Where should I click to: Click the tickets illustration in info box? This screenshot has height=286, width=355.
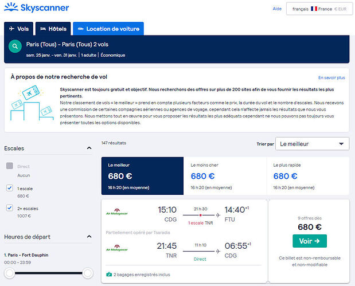(32, 103)
